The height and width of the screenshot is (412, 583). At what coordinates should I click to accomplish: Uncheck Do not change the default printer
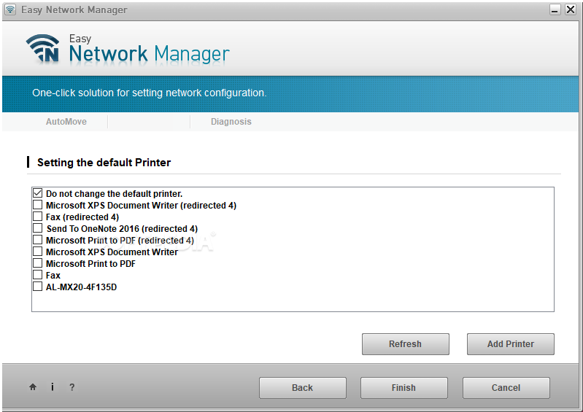[37, 193]
